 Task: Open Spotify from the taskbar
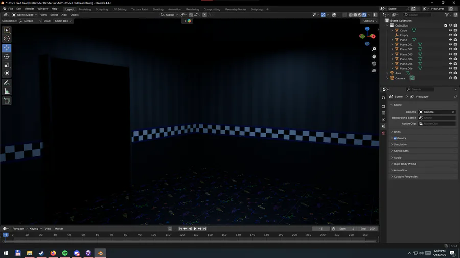(x=65, y=253)
